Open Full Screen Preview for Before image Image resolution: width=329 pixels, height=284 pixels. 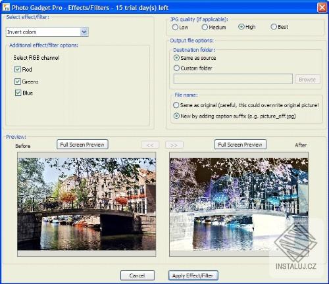pyautogui.click(x=82, y=145)
